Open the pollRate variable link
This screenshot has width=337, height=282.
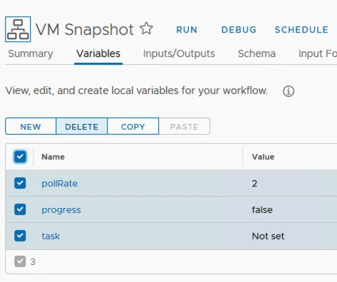60,184
